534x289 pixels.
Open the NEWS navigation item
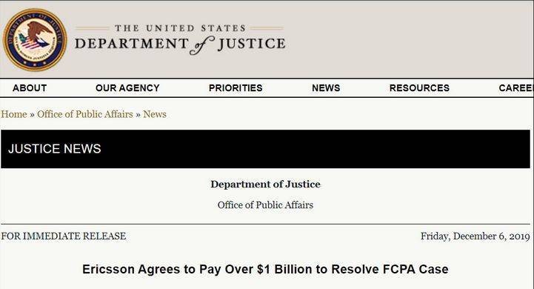(326, 88)
